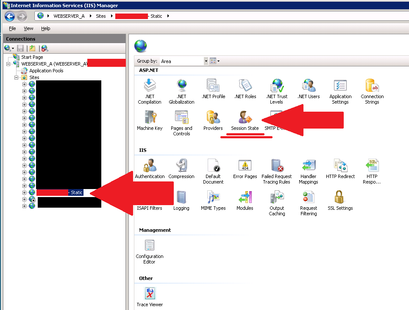Click WEBSERVER_A in the address breadcrumb

[69, 16]
